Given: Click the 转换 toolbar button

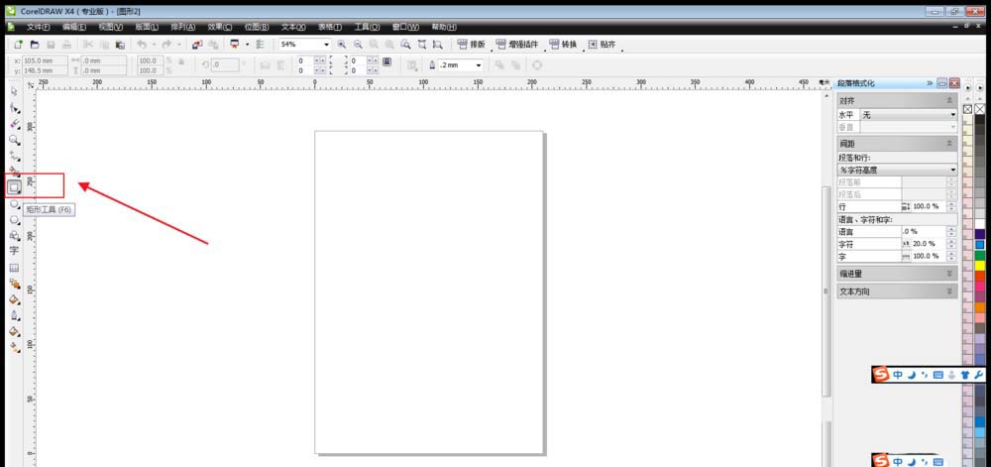Looking at the screenshot, I should (563, 45).
